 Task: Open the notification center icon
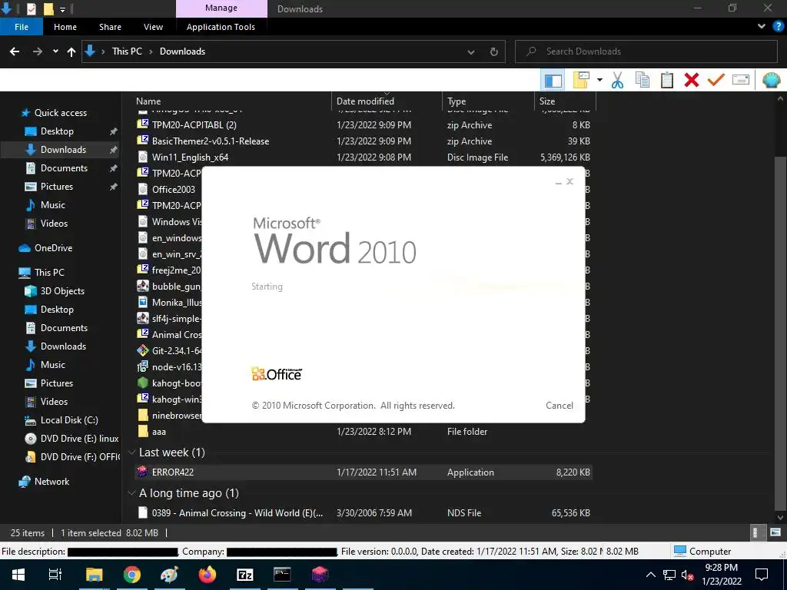click(x=762, y=575)
